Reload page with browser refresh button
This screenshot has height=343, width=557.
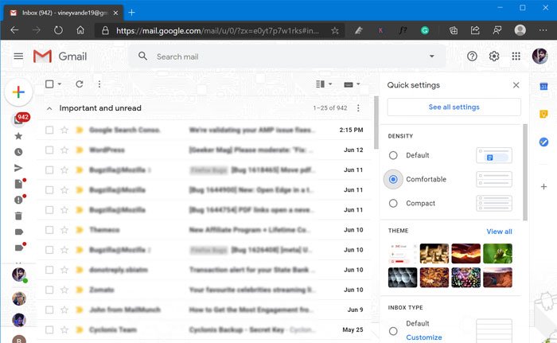[x=58, y=30]
